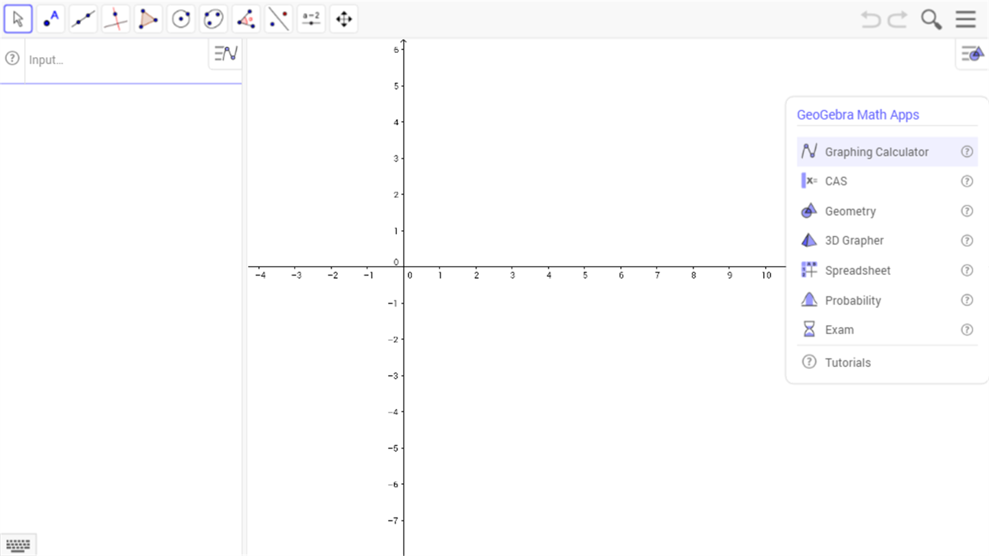Screen dimensions: 989x556
Task: Select the Move Graphics View tool
Action: tap(344, 19)
